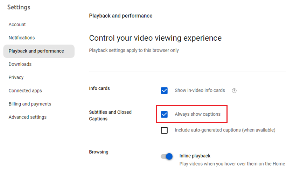286x169 pixels.
Task: Open the Downloads settings page
Action: (20, 64)
